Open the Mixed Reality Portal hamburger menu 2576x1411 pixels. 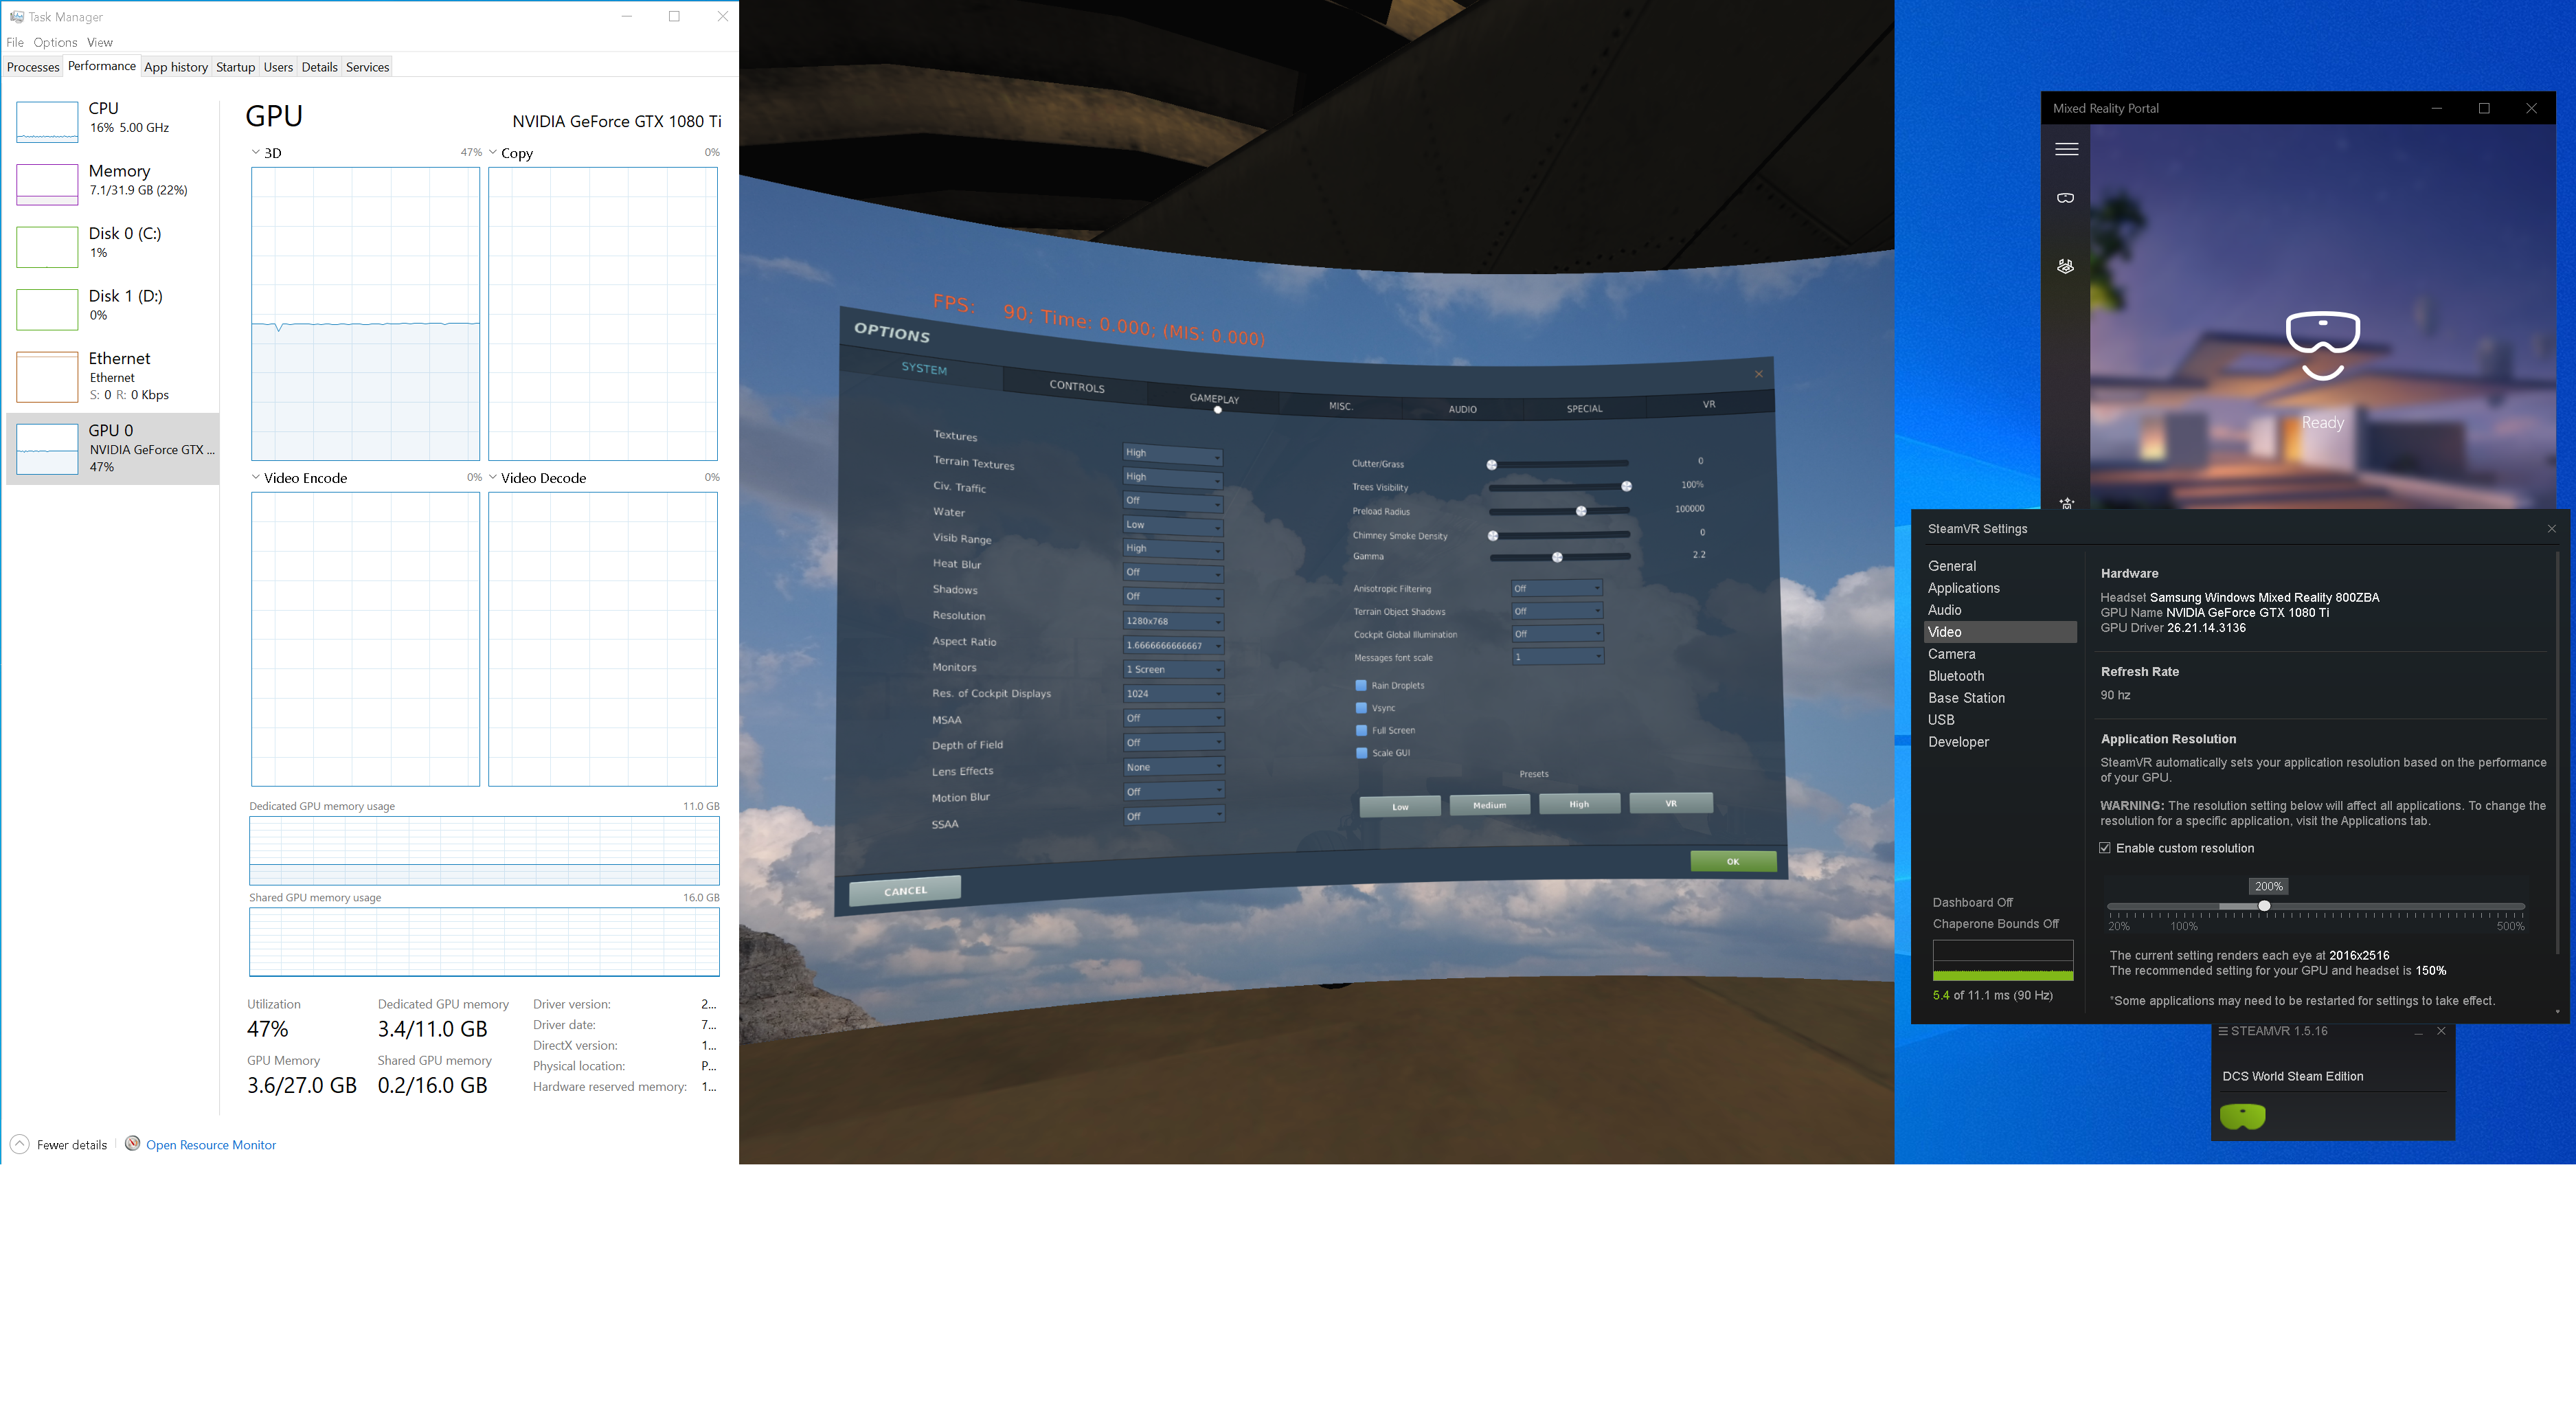click(2066, 149)
